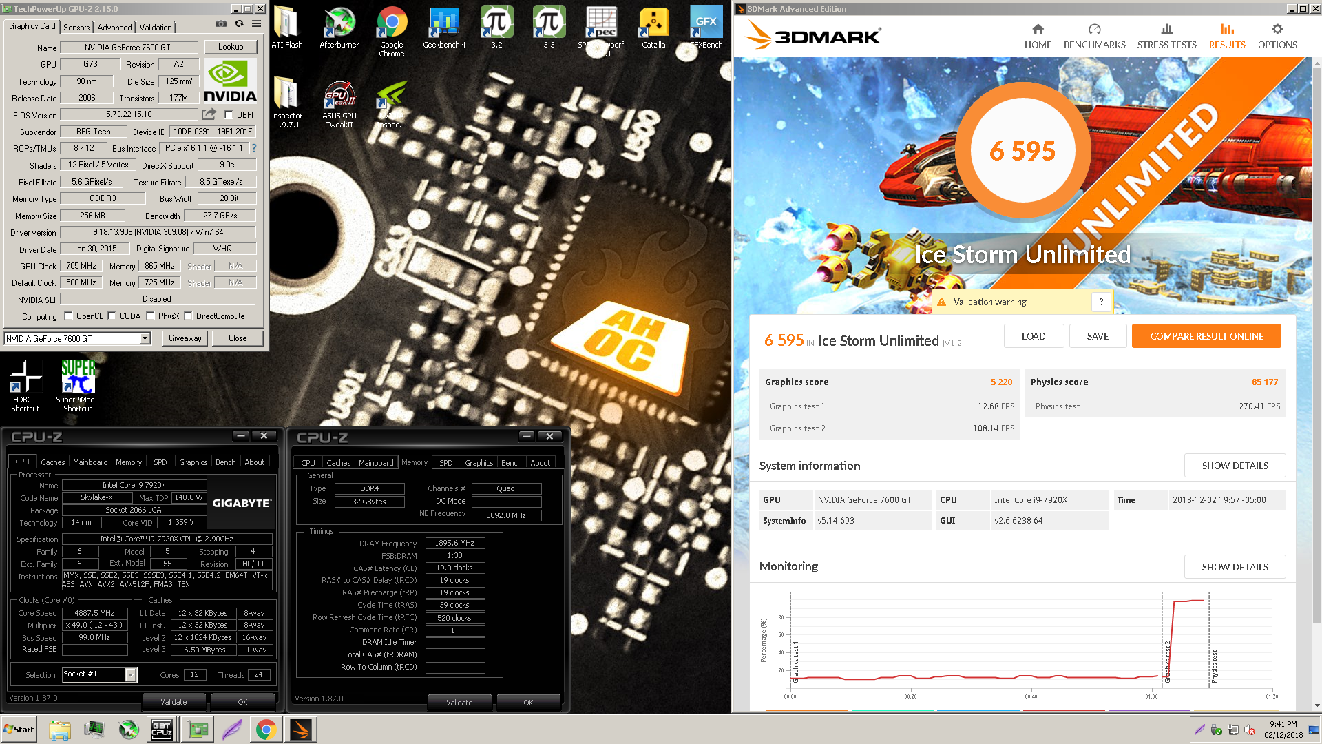
Task: Open the Advanced tab in GPU-Z
Action: point(114,28)
